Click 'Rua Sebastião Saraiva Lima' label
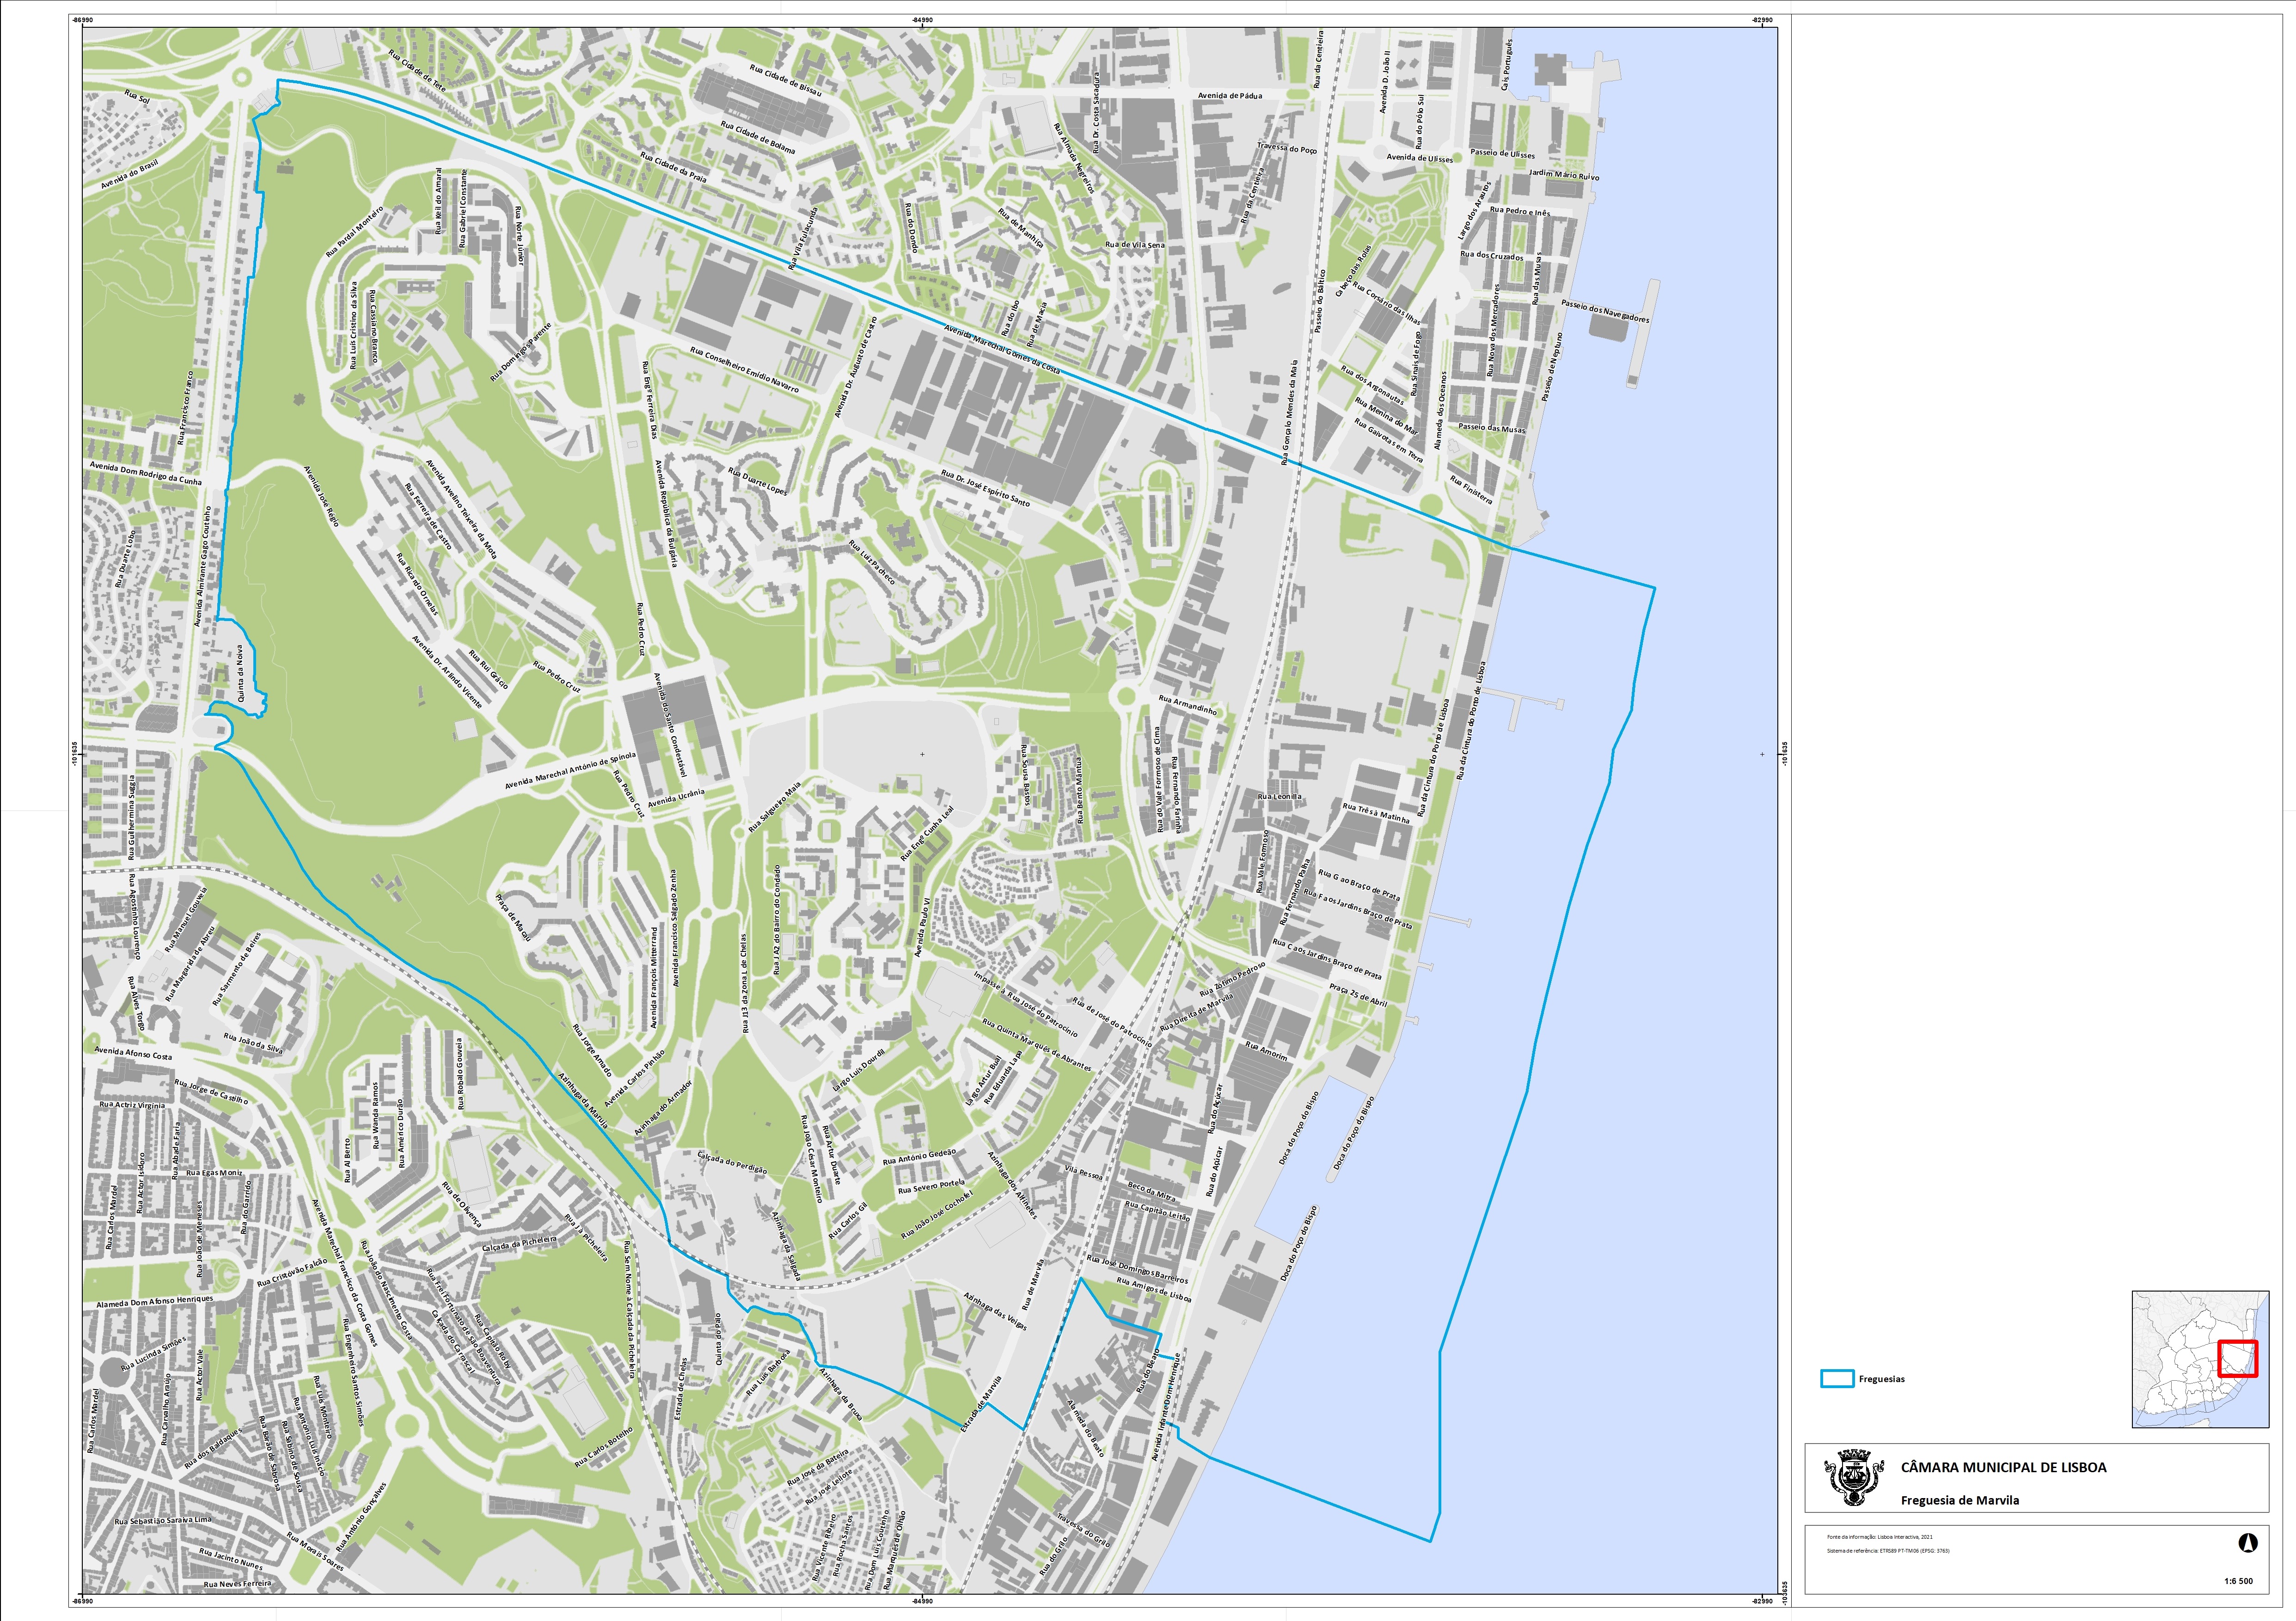 (163, 1520)
